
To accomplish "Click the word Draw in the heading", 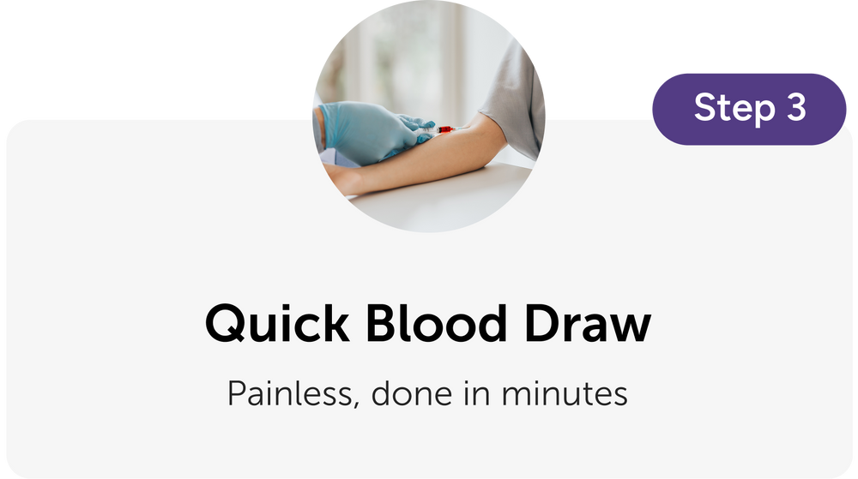I will pos(588,323).
